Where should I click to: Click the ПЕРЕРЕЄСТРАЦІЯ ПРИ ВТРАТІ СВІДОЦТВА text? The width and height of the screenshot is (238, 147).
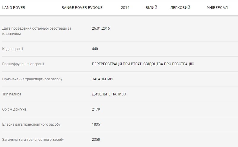[x=143, y=64]
